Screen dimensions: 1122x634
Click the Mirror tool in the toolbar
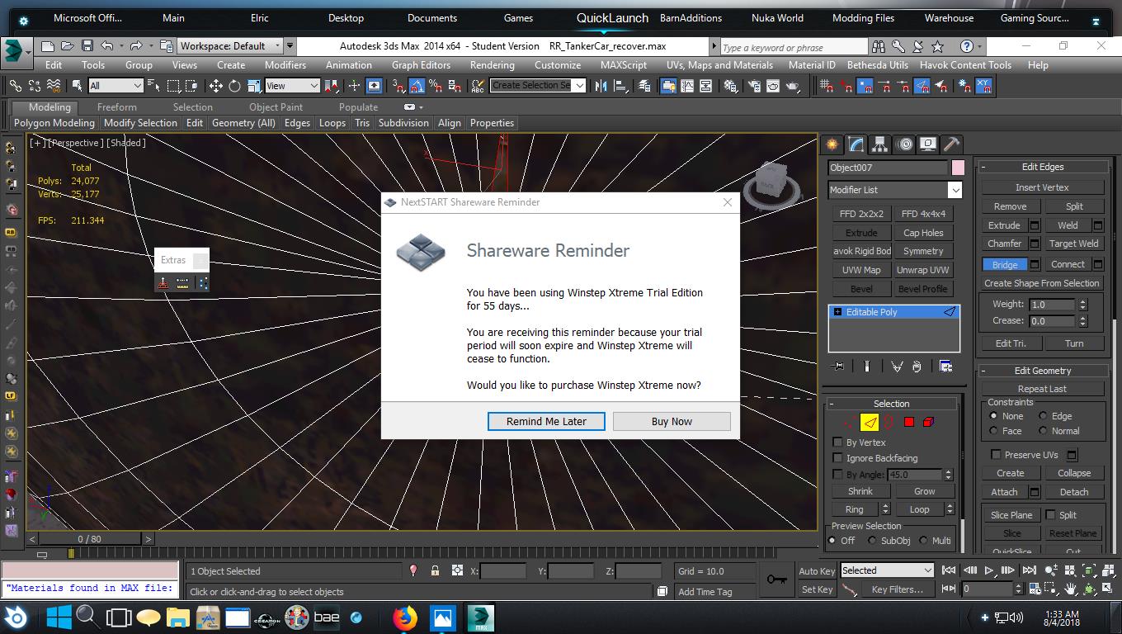click(601, 86)
